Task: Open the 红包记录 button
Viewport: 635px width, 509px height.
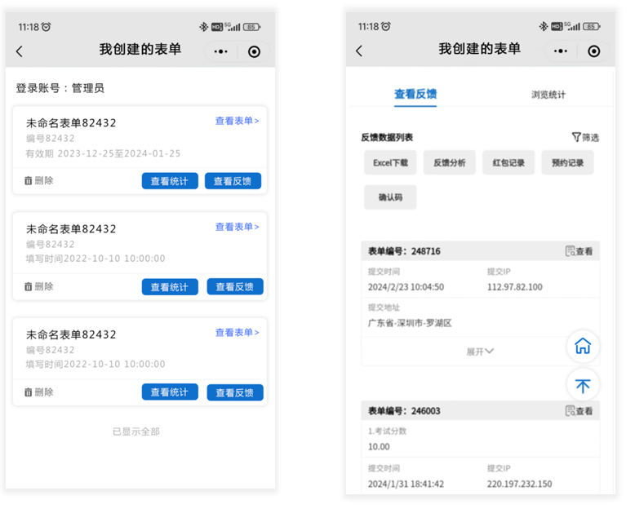Action: coord(508,162)
